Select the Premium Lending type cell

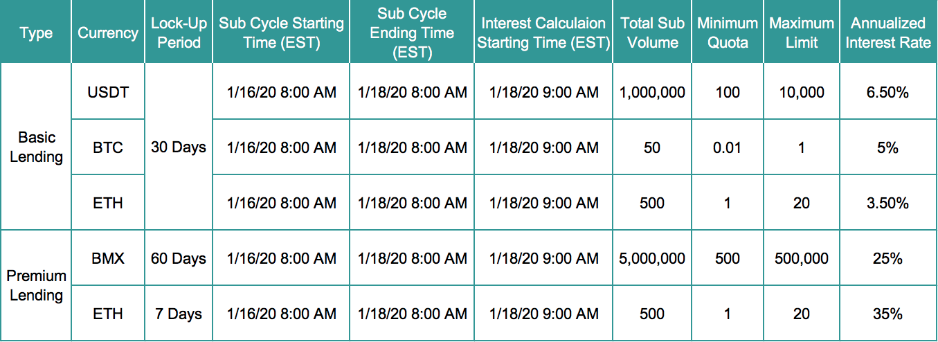click(x=36, y=285)
